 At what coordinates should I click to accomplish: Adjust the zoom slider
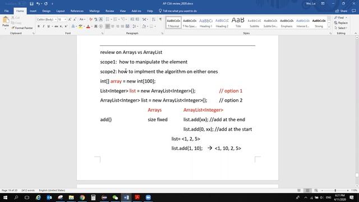pos(335,191)
